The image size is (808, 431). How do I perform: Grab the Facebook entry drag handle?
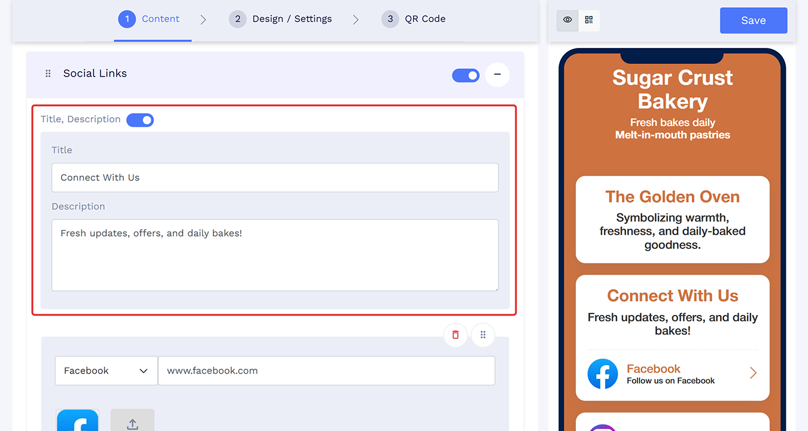(x=483, y=335)
